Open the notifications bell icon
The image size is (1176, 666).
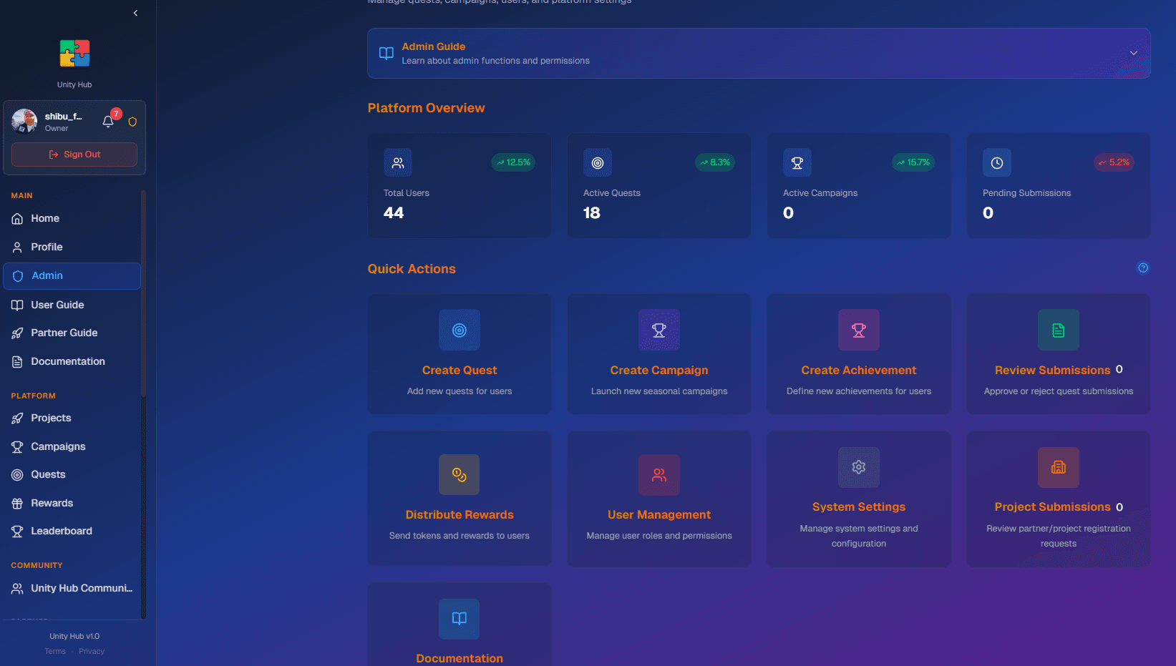coord(108,122)
